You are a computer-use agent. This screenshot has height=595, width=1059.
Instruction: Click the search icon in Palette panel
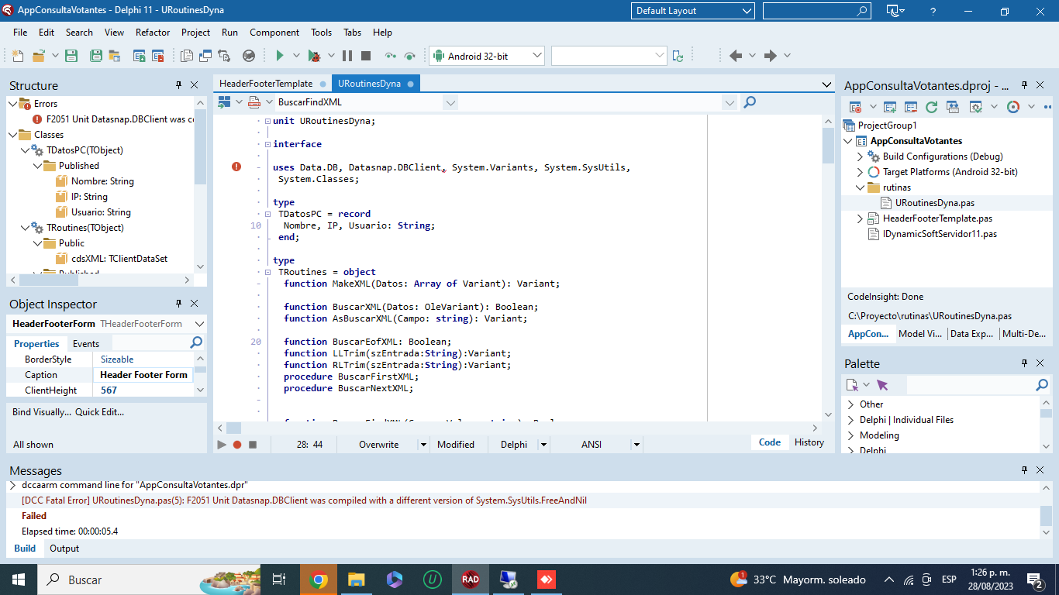tap(1042, 385)
